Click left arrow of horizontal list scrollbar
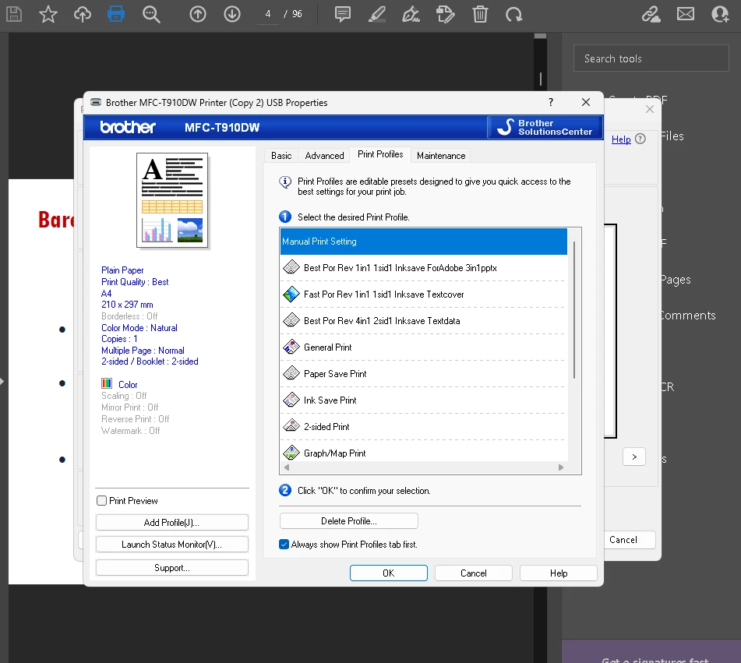This screenshot has width=741, height=663. click(x=287, y=467)
